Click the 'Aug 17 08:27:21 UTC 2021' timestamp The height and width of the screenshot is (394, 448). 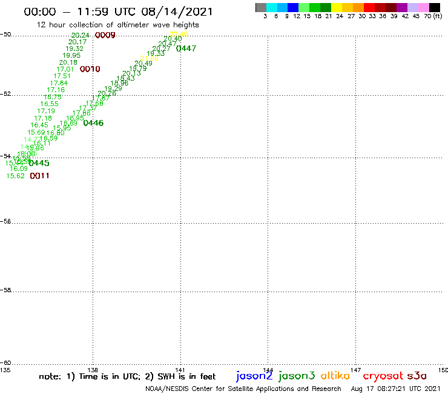[x=396, y=389]
